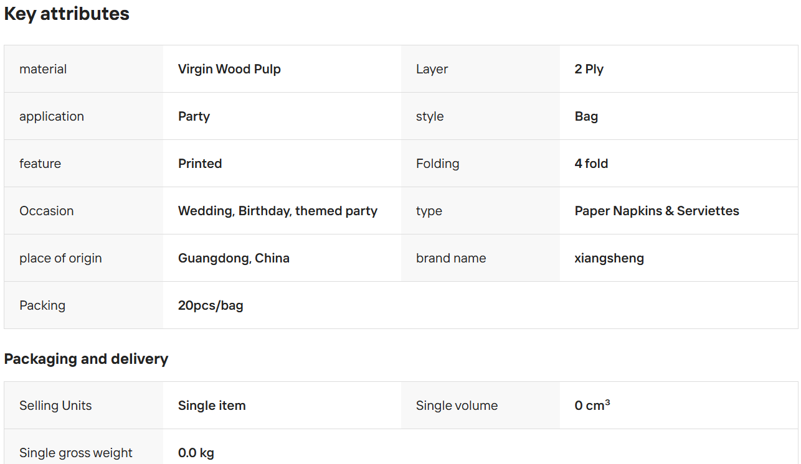Click the brand name attribute label
801x464 pixels.
(451, 258)
